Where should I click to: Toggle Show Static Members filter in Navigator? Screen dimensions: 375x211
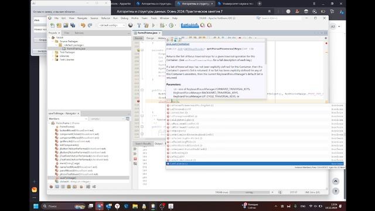pos(63,186)
